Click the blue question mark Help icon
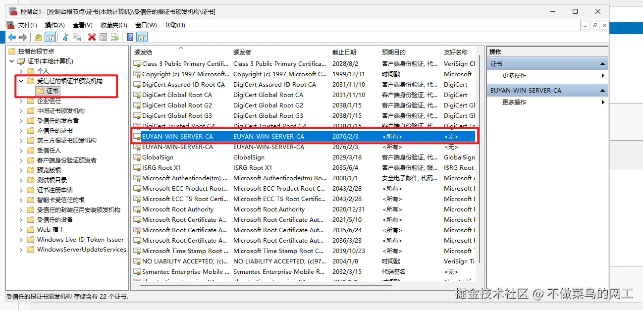The image size is (643, 310). 130,37
